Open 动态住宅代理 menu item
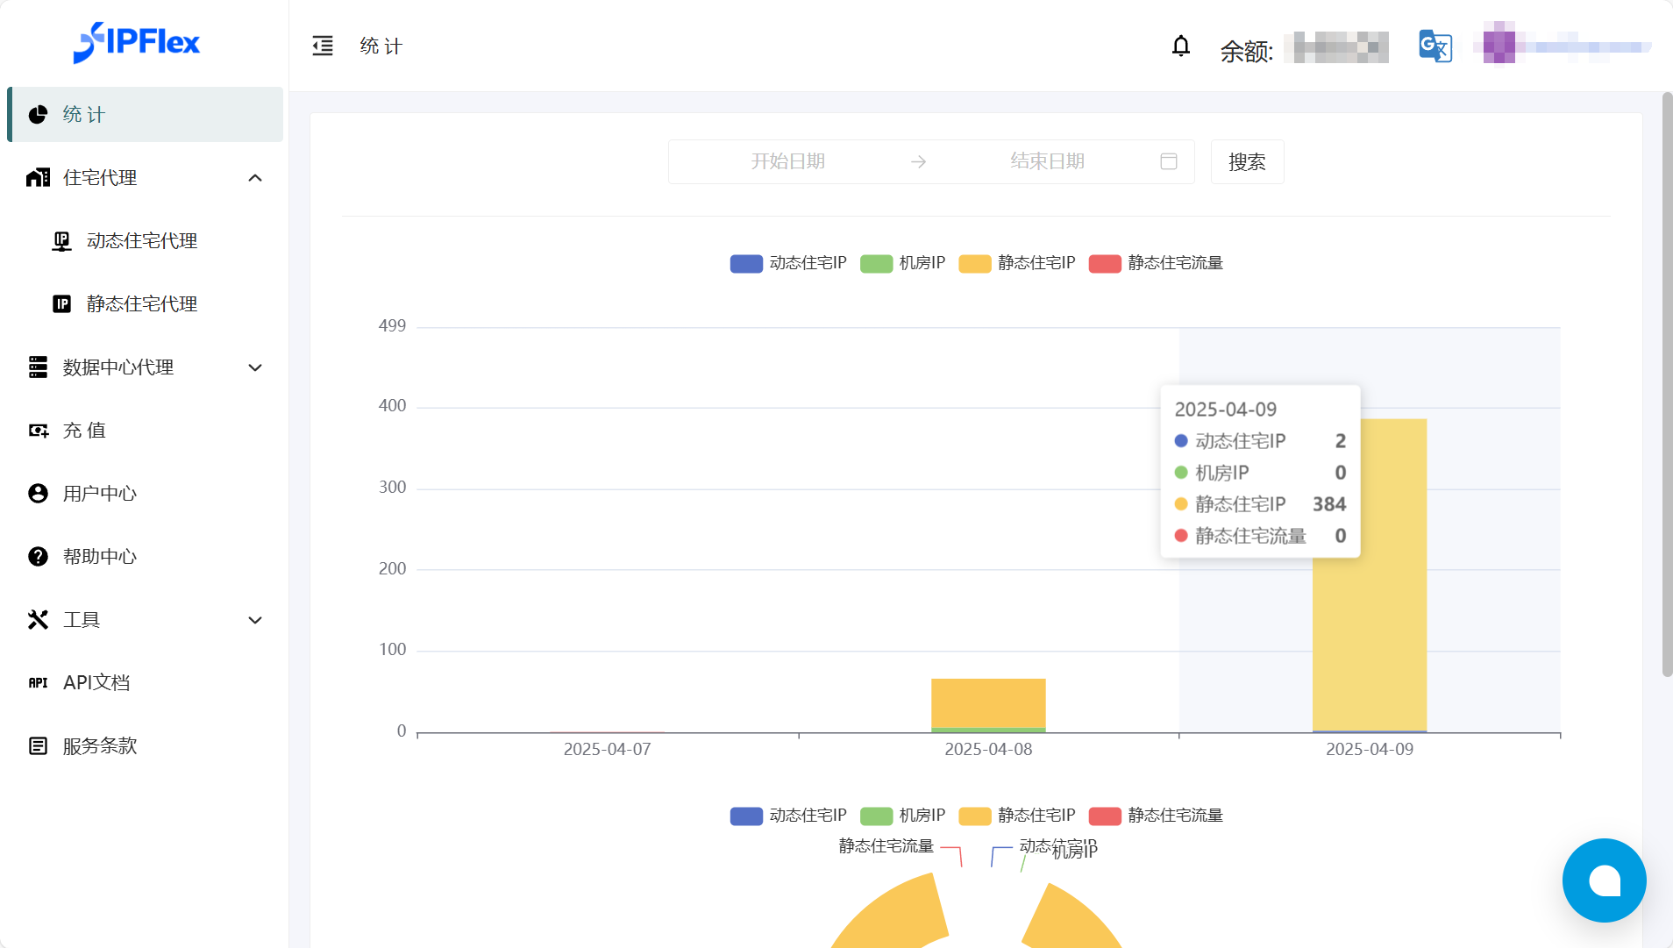The width and height of the screenshot is (1673, 948). (142, 241)
